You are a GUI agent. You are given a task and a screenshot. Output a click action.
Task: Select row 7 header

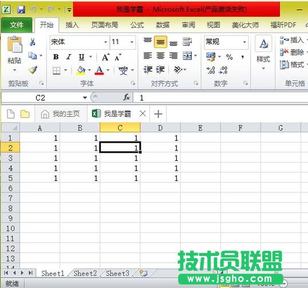coord(10,198)
